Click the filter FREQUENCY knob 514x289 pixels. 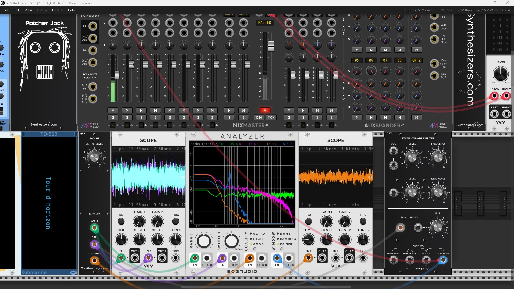pyautogui.click(x=438, y=157)
